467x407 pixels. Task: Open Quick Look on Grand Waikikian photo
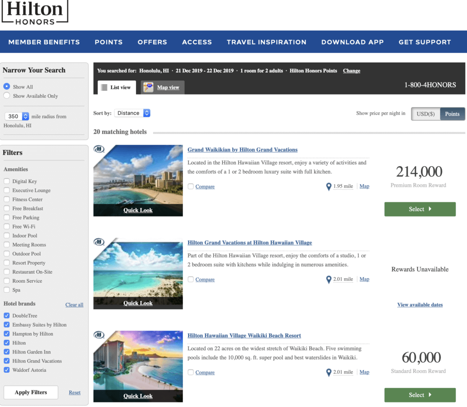[138, 210]
